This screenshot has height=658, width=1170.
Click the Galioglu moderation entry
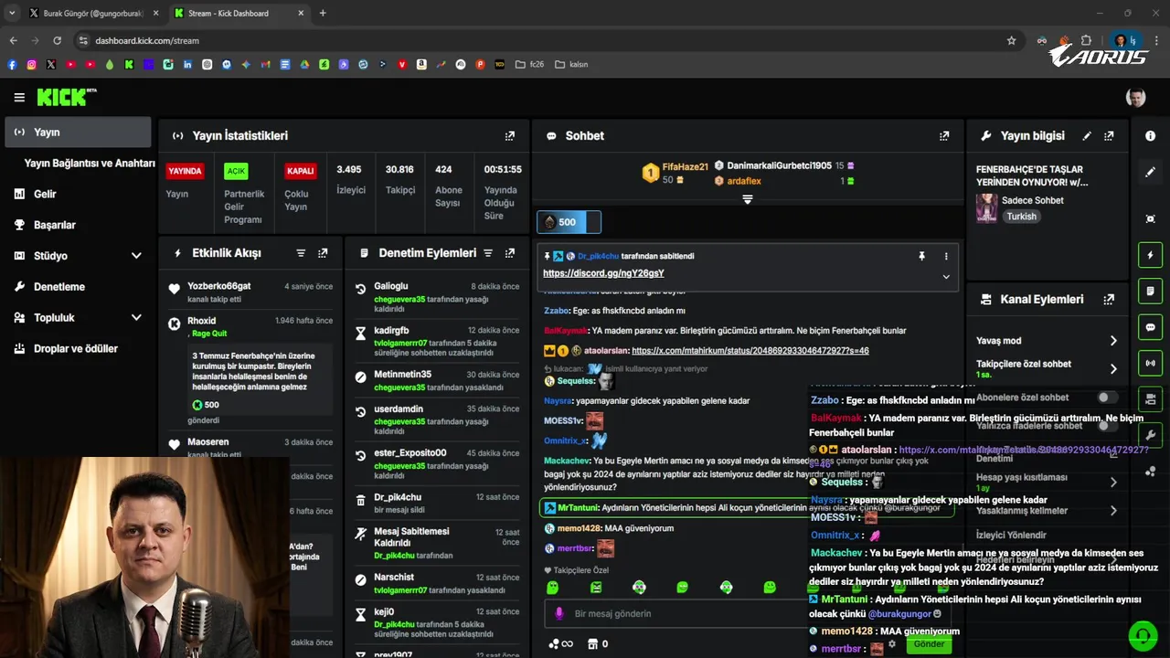pyautogui.click(x=391, y=286)
